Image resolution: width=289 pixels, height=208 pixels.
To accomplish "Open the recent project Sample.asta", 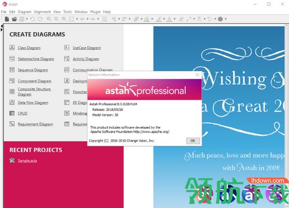I will coord(27,161).
